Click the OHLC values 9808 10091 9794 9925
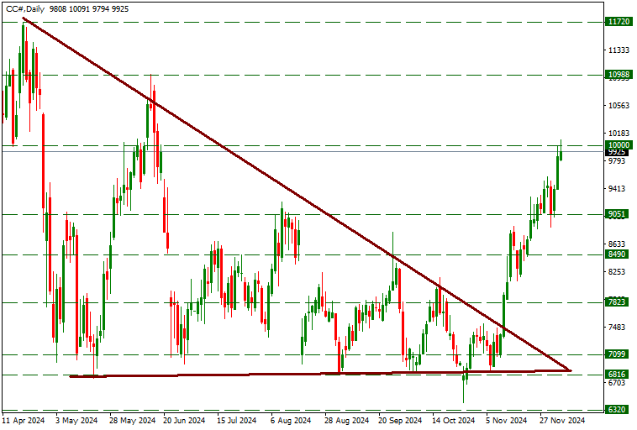The image size is (637, 430). pos(89,9)
